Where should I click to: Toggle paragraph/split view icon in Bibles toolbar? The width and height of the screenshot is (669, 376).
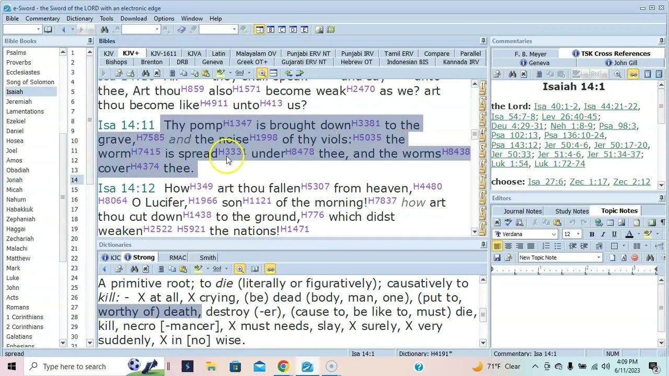pyautogui.click(x=273, y=73)
